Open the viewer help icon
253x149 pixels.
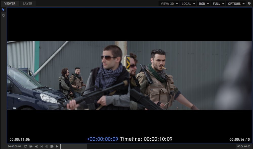click(249, 3)
